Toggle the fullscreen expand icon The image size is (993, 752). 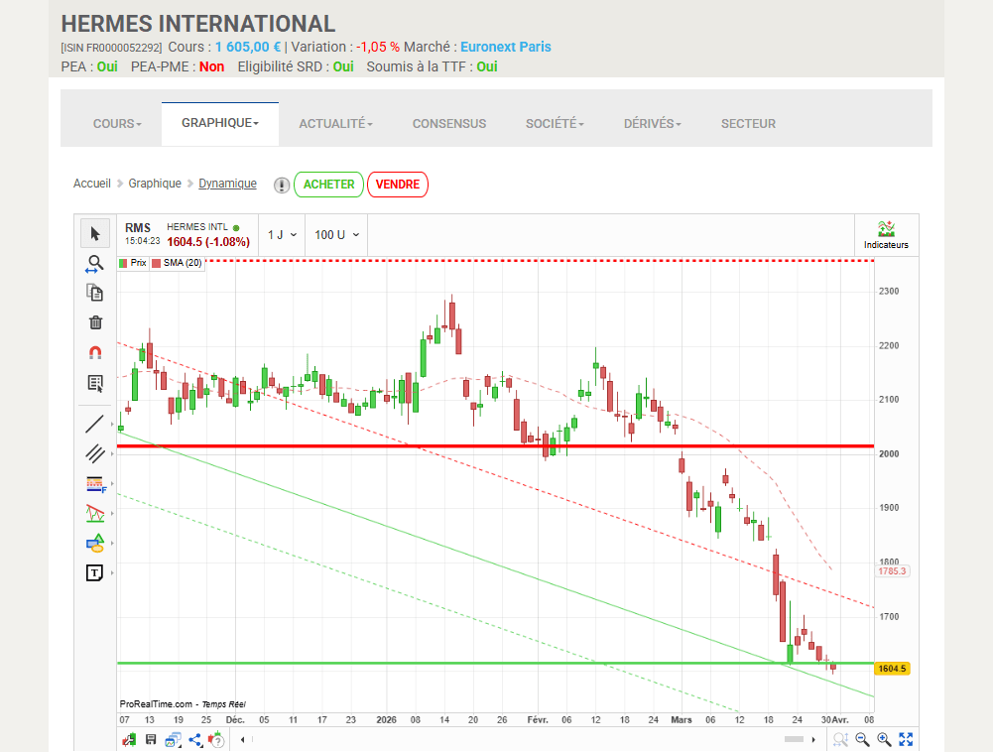tap(907, 739)
